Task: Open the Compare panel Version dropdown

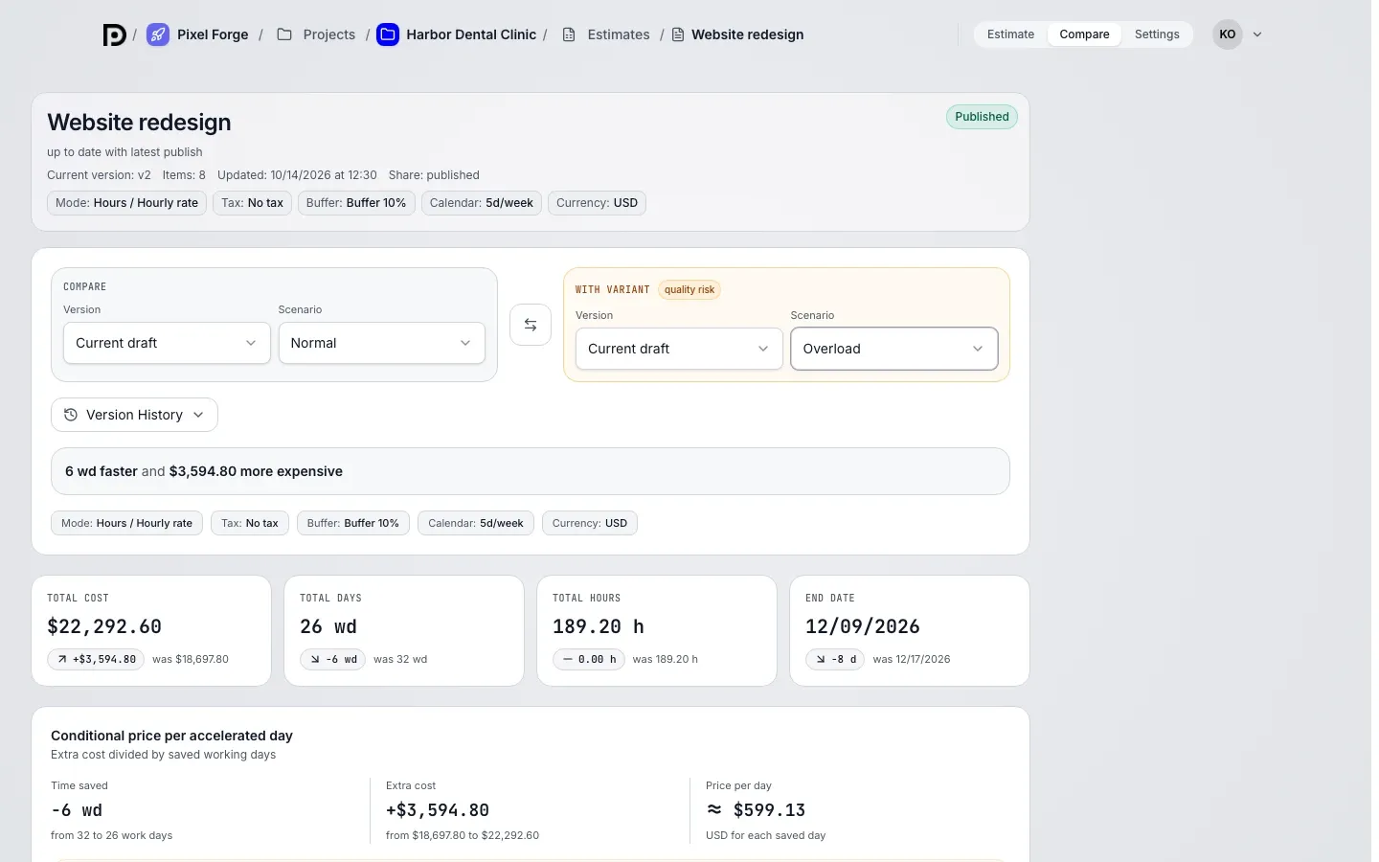Action: (x=167, y=343)
